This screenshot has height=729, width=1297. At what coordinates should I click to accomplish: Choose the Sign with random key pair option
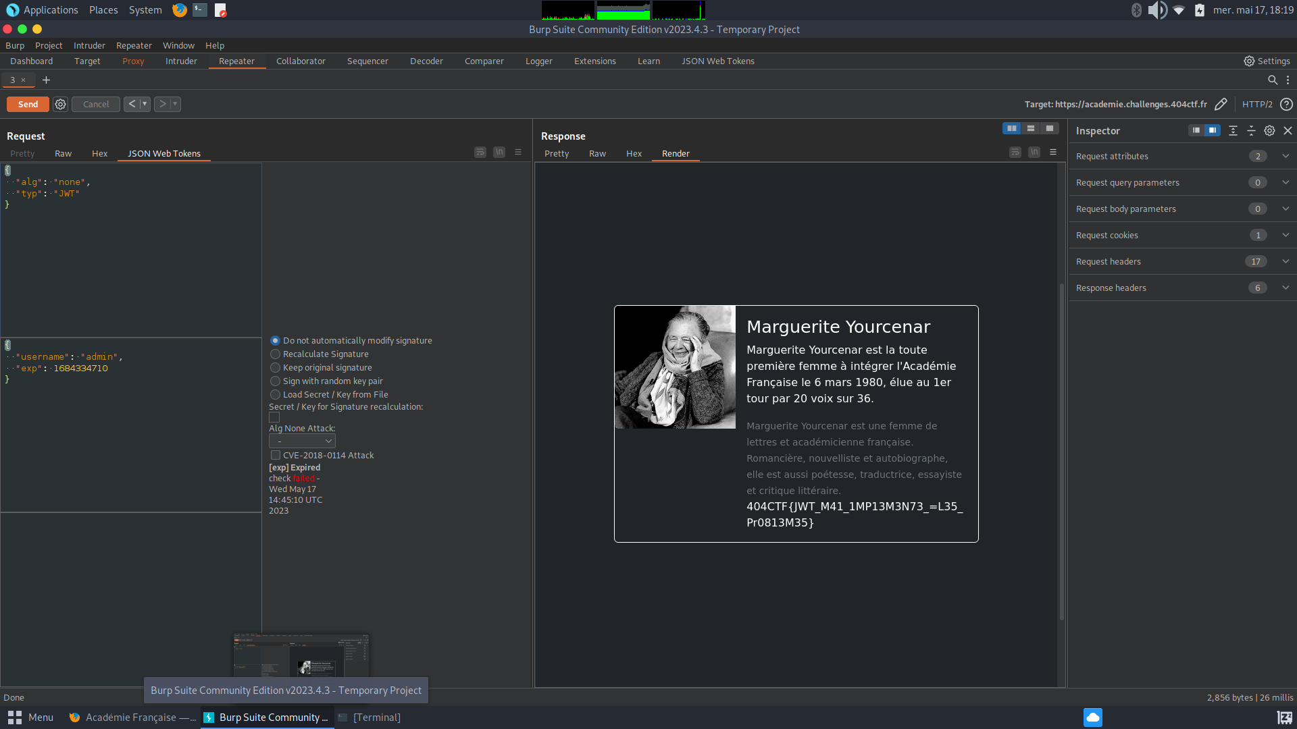(275, 381)
